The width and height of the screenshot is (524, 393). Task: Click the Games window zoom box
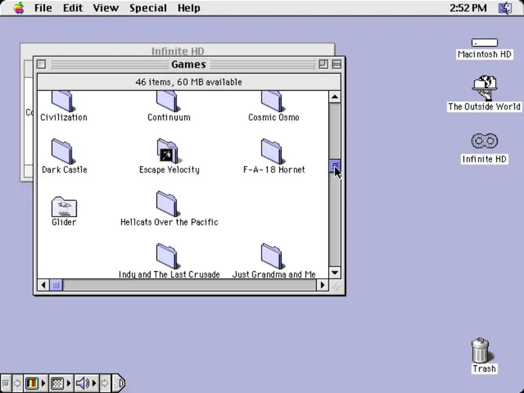[323, 64]
